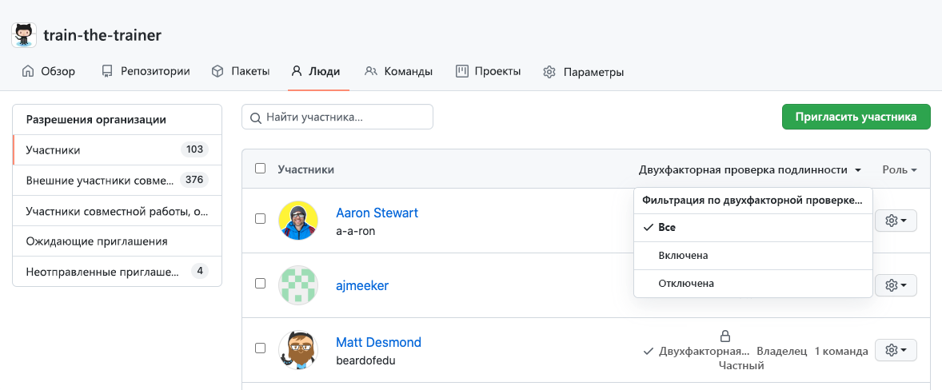Click the Обзор home icon
The image size is (942, 390).
[28, 72]
